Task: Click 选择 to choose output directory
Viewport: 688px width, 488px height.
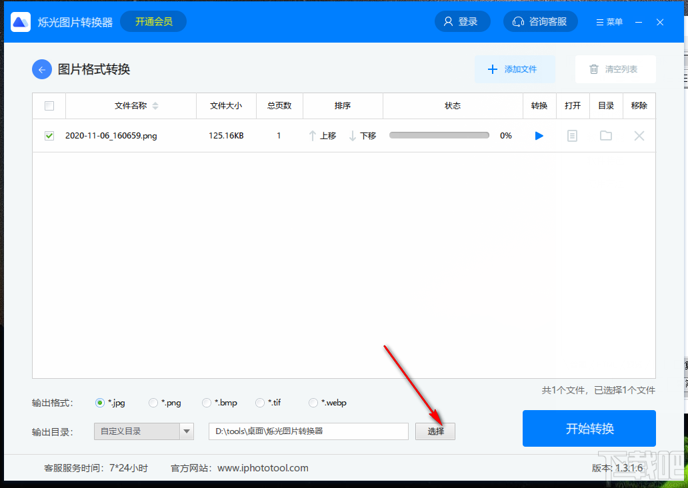Action: pos(435,431)
